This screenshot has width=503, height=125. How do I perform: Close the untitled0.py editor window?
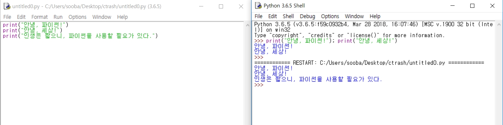(x=241, y=6)
